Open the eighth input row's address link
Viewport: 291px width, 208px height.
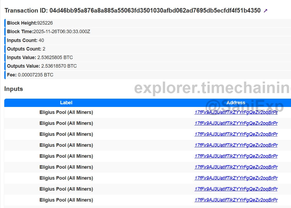pos(236,189)
